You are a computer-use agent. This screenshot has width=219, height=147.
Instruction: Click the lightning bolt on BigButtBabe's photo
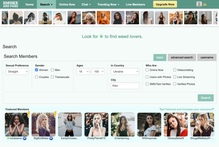55,114
